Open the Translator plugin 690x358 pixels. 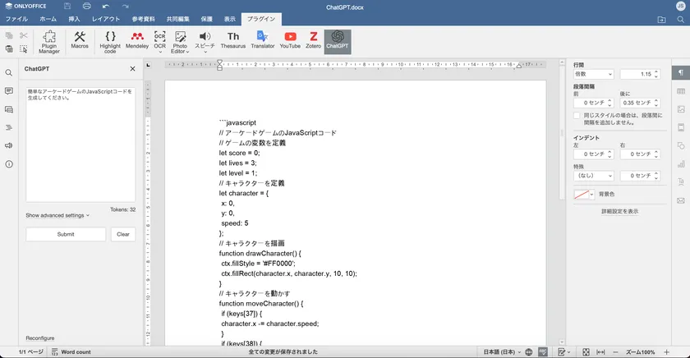263,41
